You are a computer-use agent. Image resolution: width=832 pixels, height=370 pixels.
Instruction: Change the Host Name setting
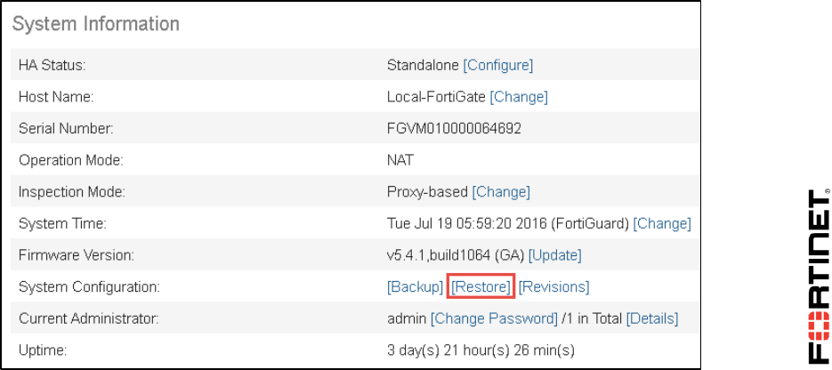click(x=519, y=97)
